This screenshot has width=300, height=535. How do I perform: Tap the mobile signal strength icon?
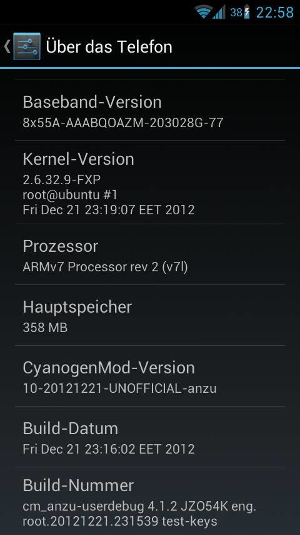click(x=219, y=13)
